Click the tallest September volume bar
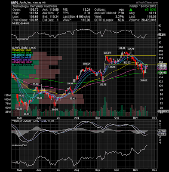This screenshot has width=169, height=172. [x=105, y=107]
